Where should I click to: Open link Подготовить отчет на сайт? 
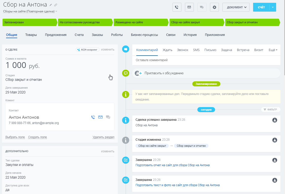click(x=172, y=165)
